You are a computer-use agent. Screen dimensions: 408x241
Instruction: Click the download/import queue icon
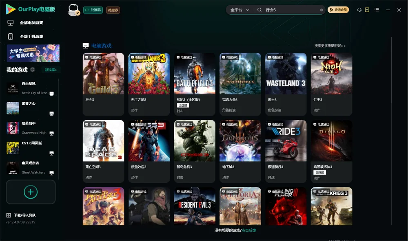point(9,215)
